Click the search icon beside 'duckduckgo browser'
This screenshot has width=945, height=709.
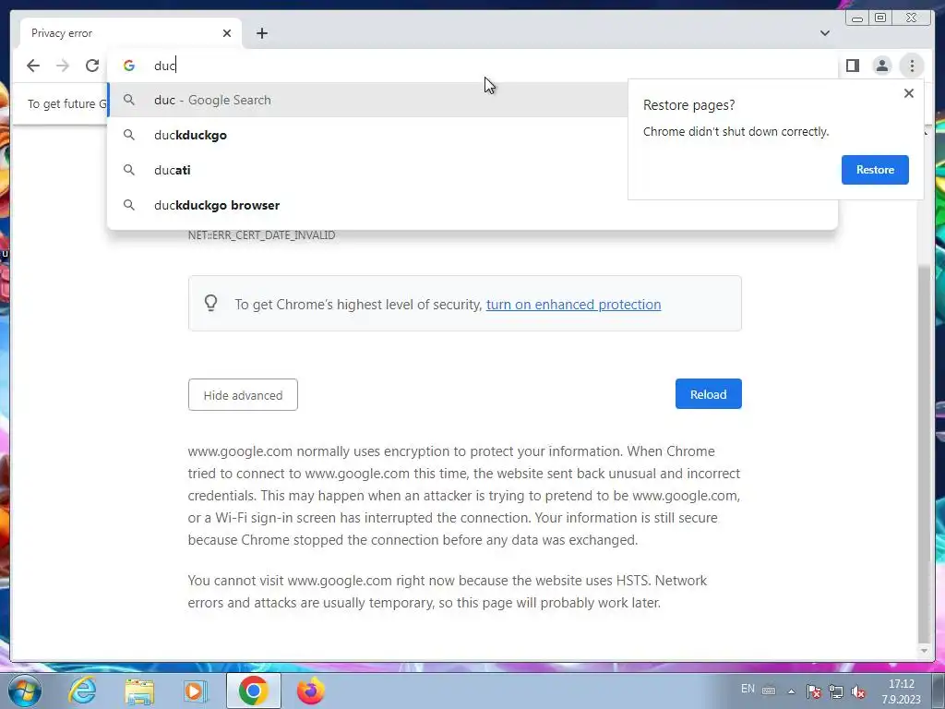[x=129, y=205]
